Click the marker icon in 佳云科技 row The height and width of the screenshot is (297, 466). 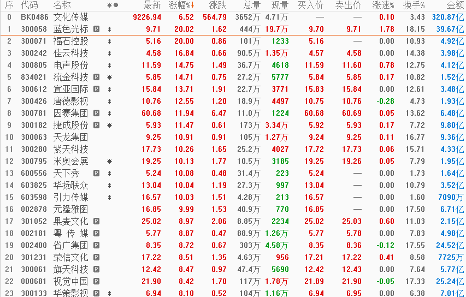(x=109, y=53)
